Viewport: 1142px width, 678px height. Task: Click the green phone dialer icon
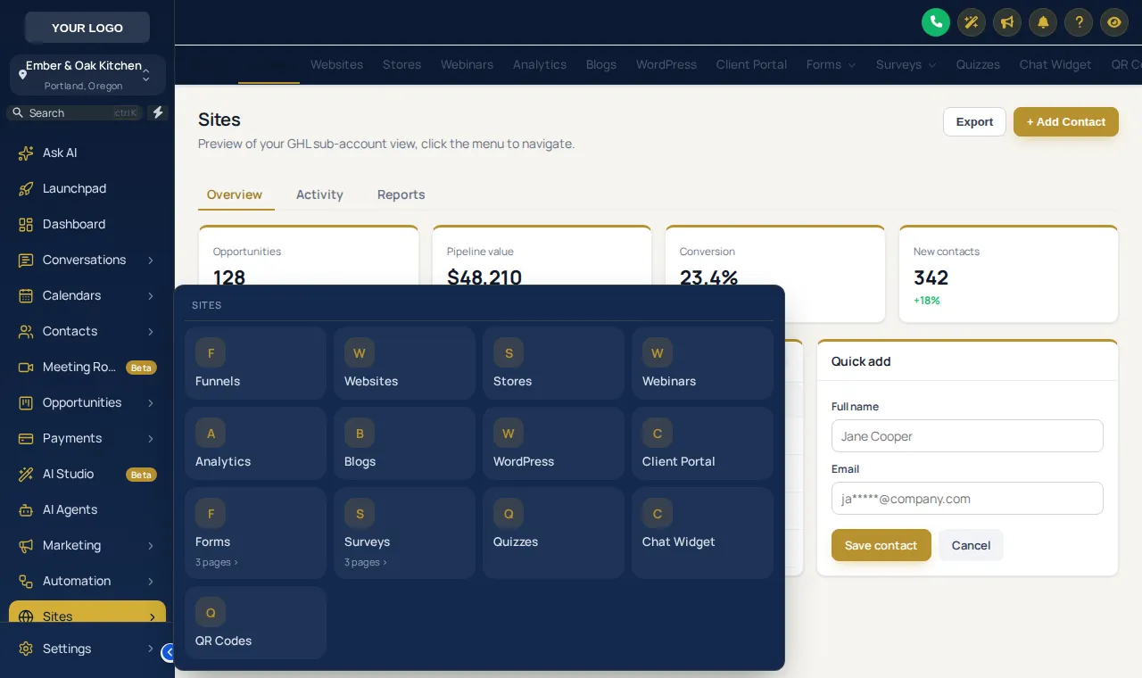[x=936, y=22]
